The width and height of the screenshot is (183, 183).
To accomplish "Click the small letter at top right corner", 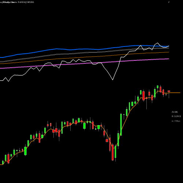I will [x=169, y=2].
